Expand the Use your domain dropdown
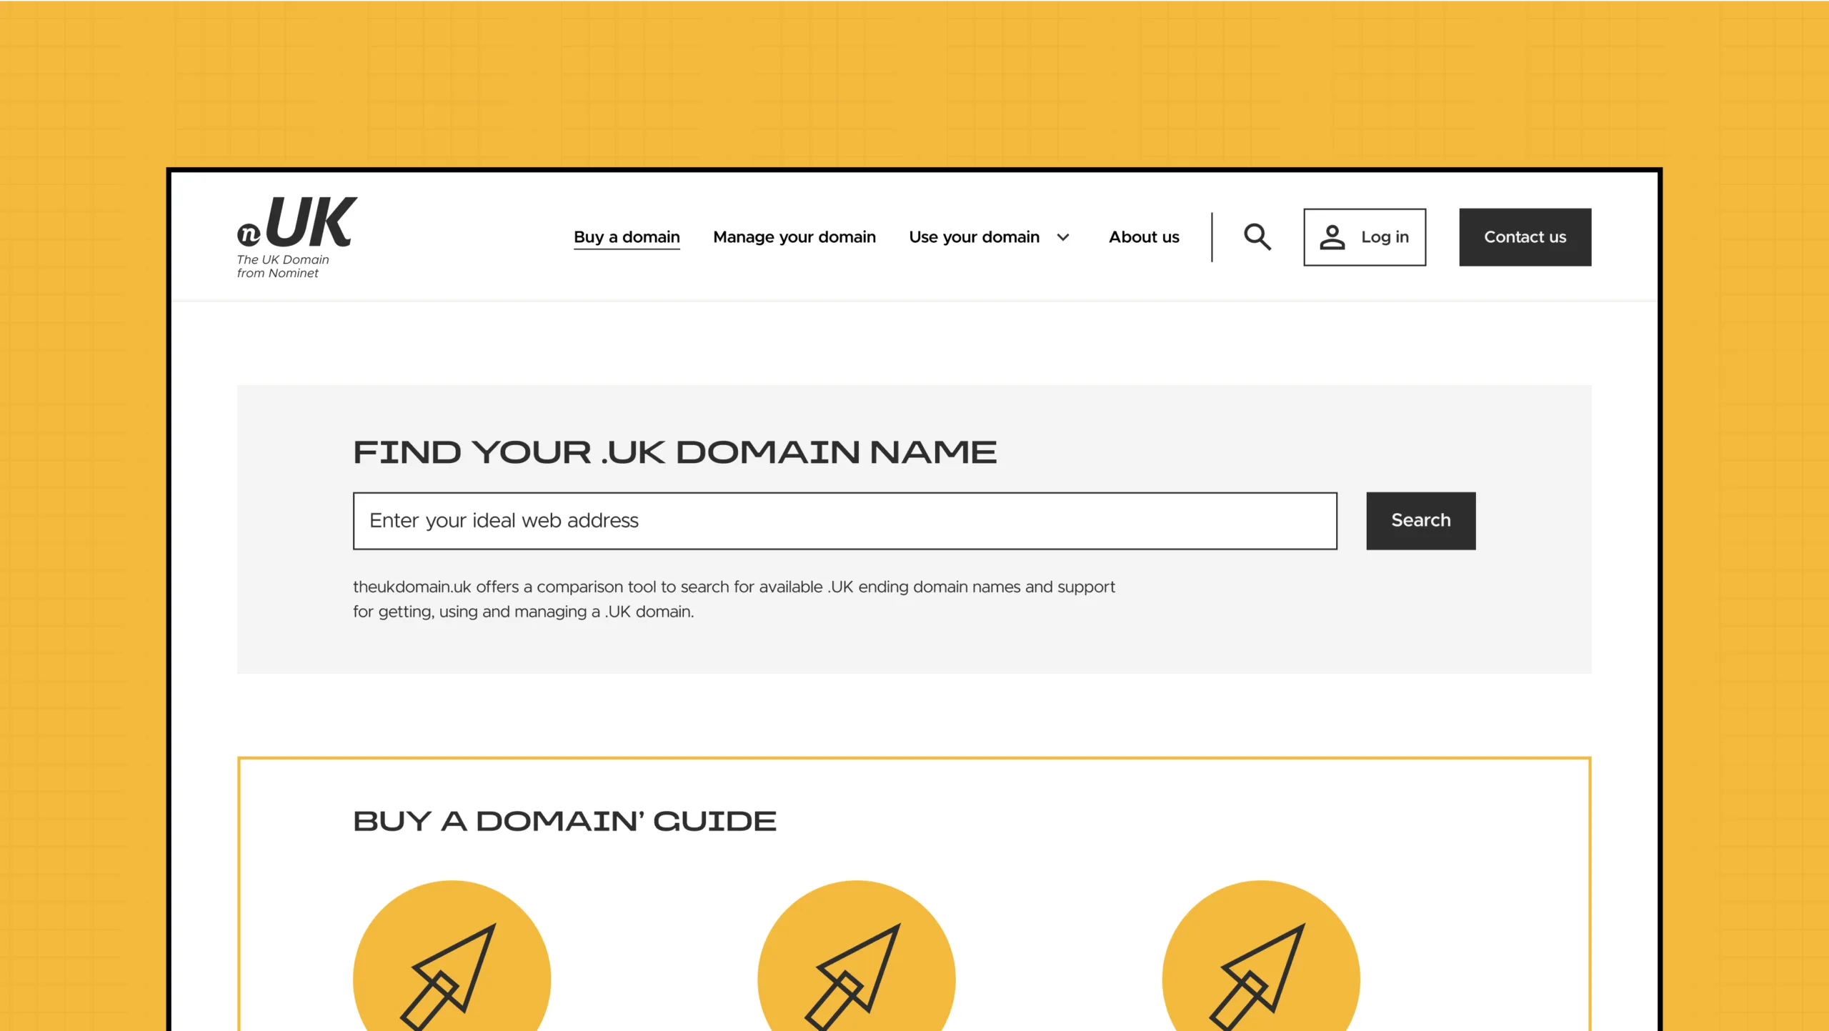This screenshot has height=1031, width=1829. [x=975, y=236]
